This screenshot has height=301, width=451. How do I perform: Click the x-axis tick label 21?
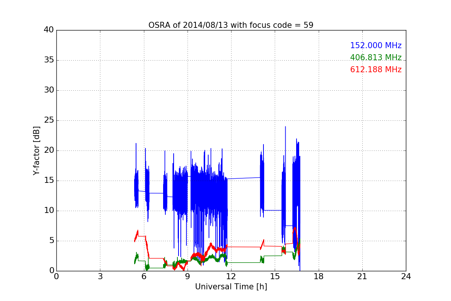pos(362,277)
